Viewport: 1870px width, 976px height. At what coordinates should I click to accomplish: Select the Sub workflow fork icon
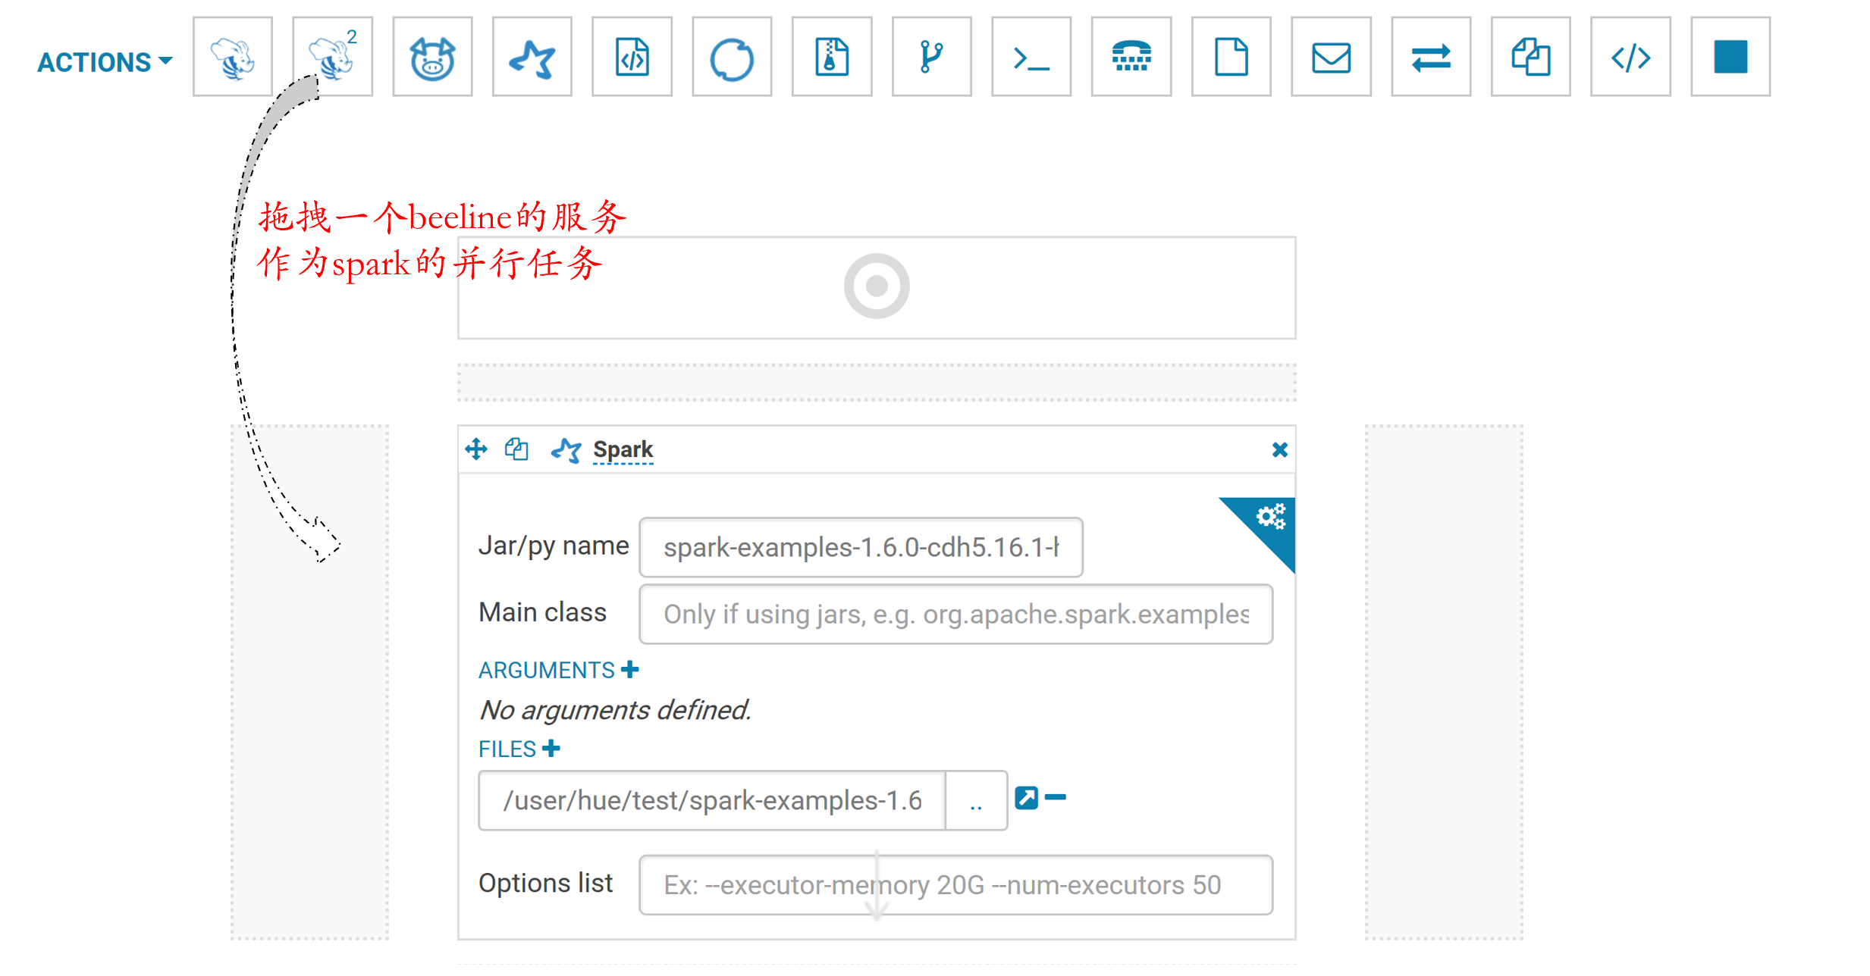(931, 58)
